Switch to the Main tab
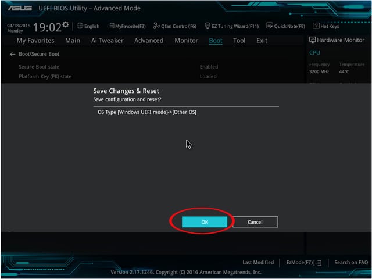 [73, 41]
